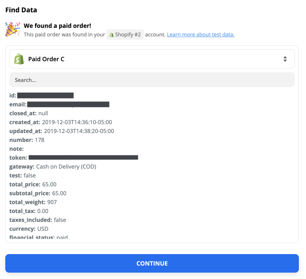Select the gateway Cash on Delivery row

pos(53,166)
